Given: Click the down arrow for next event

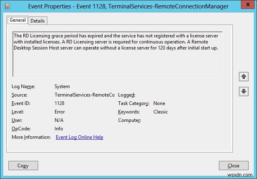Looking at the screenshot, I should click(x=243, y=91).
